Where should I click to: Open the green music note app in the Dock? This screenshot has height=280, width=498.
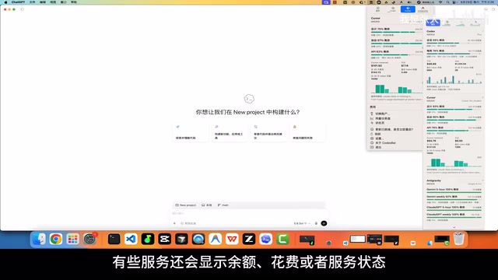coord(148,239)
